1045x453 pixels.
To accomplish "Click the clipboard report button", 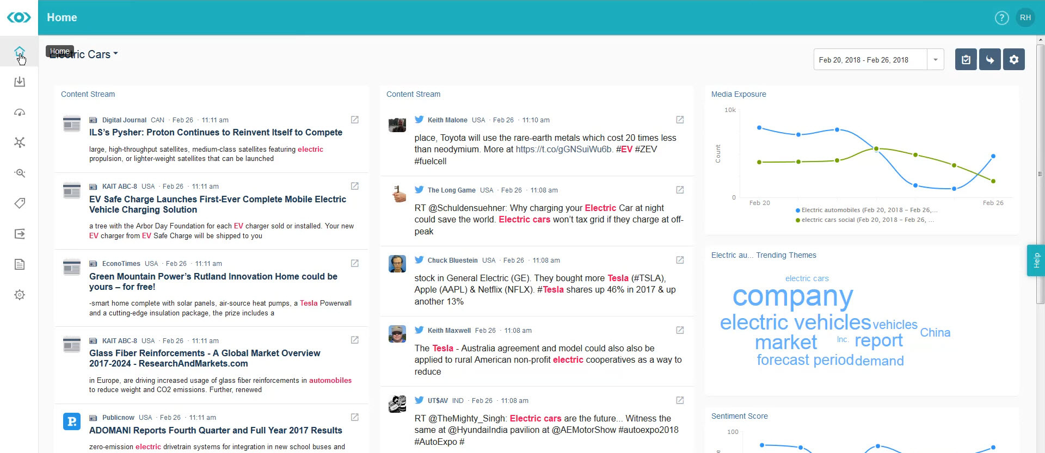I will point(966,59).
